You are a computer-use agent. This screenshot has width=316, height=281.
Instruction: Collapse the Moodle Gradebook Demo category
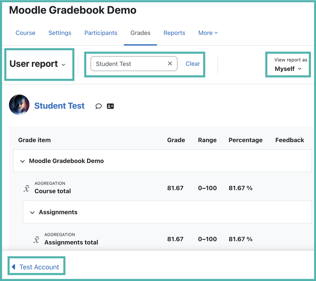pyautogui.click(x=22, y=161)
